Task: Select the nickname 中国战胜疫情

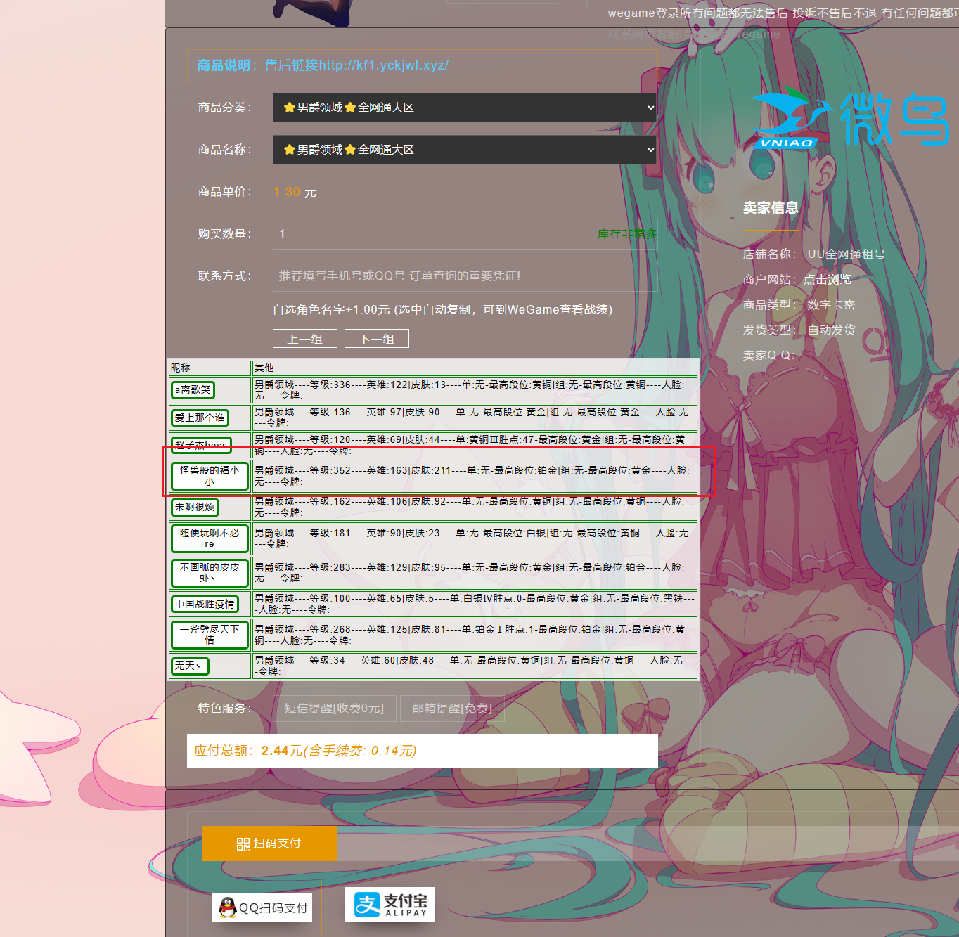Action: tap(205, 604)
